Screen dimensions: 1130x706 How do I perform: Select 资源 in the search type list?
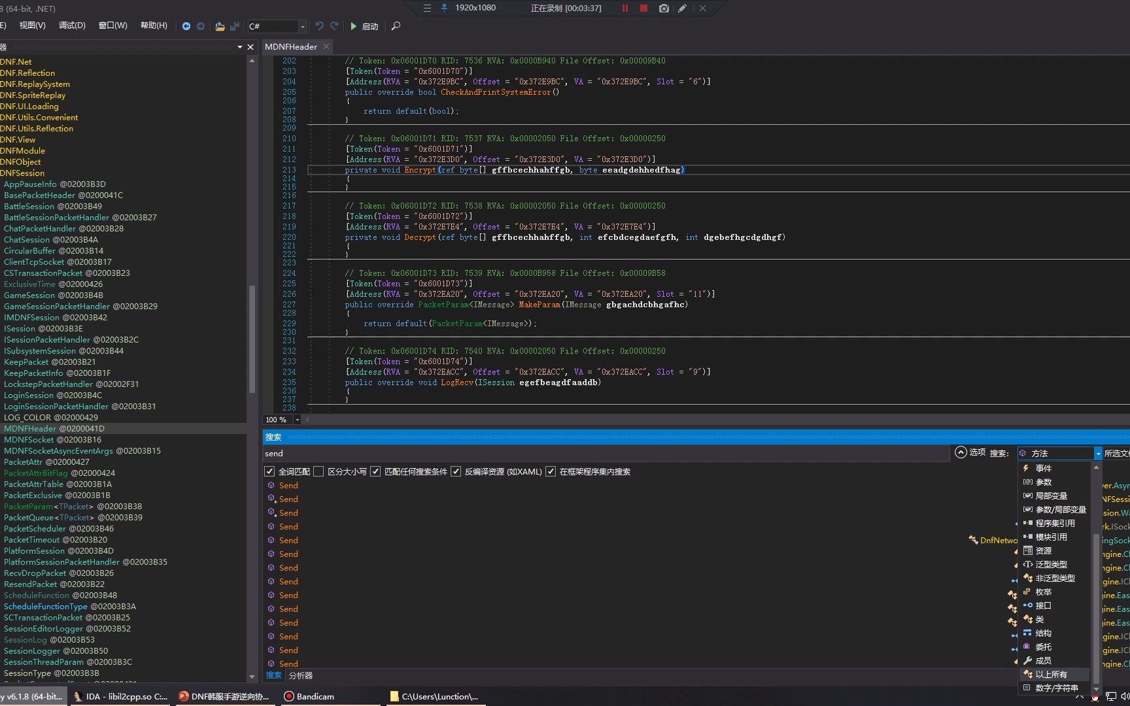tap(1043, 550)
